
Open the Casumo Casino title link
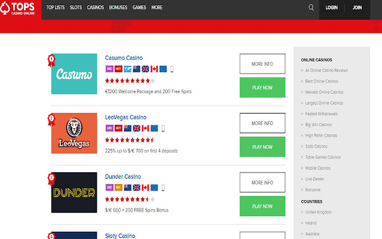124,58
